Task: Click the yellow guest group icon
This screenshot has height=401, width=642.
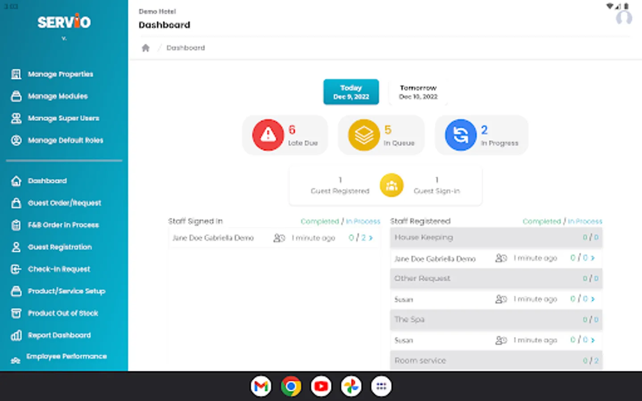Action: coord(391,185)
